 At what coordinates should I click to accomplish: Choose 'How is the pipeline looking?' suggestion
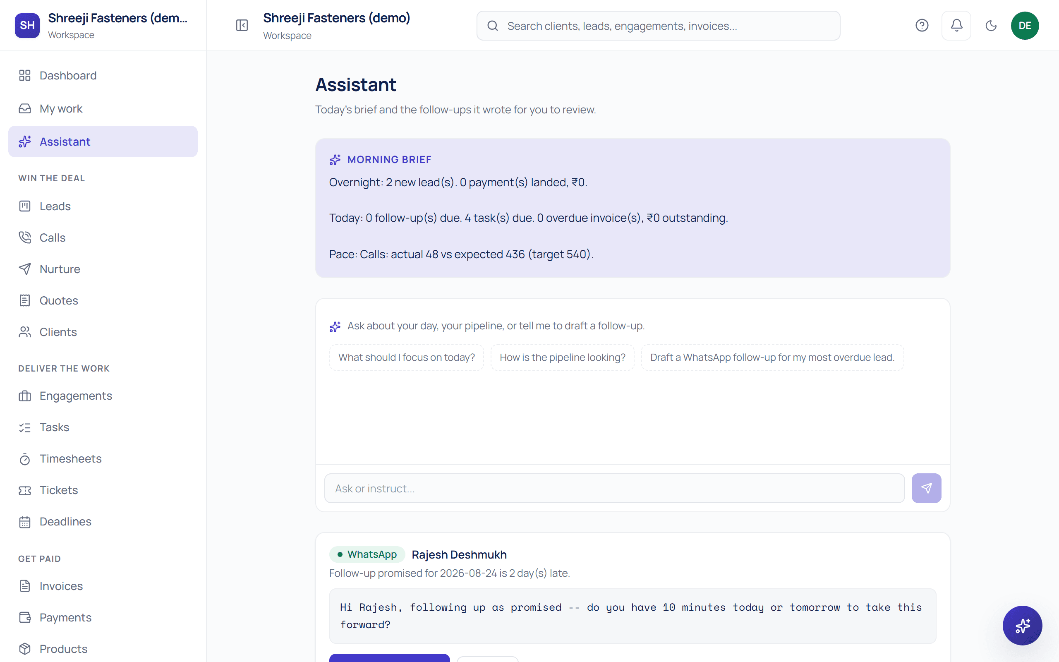click(x=562, y=357)
